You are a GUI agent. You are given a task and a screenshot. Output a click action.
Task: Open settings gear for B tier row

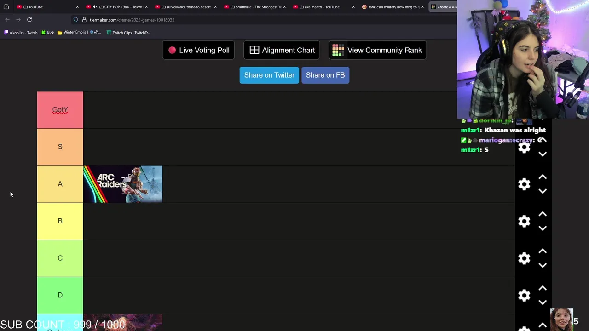524,221
